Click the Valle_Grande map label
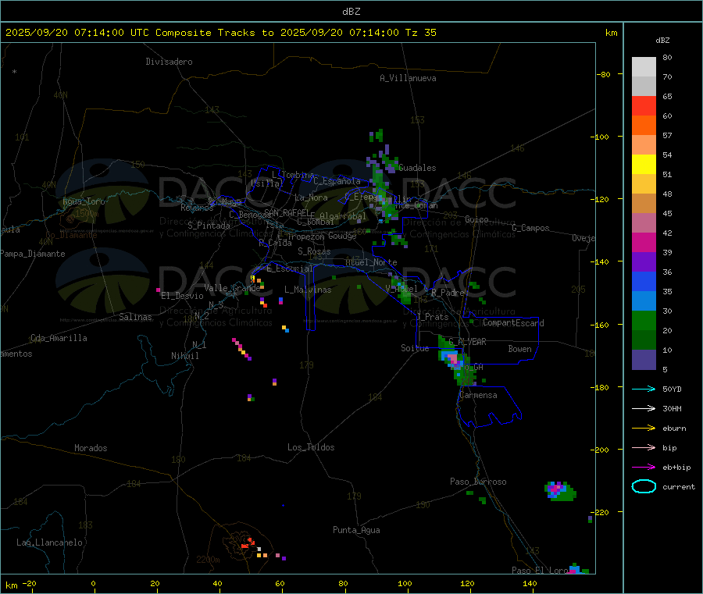This screenshot has height=594, width=703. coord(232,288)
